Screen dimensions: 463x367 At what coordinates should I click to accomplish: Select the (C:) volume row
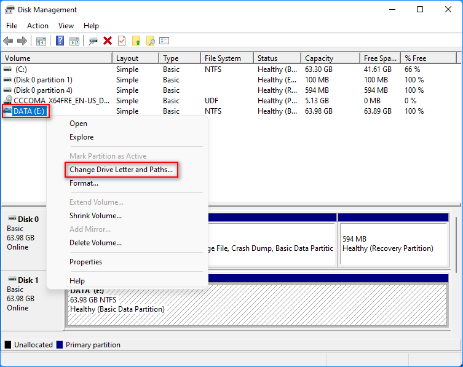(x=21, y=69)
